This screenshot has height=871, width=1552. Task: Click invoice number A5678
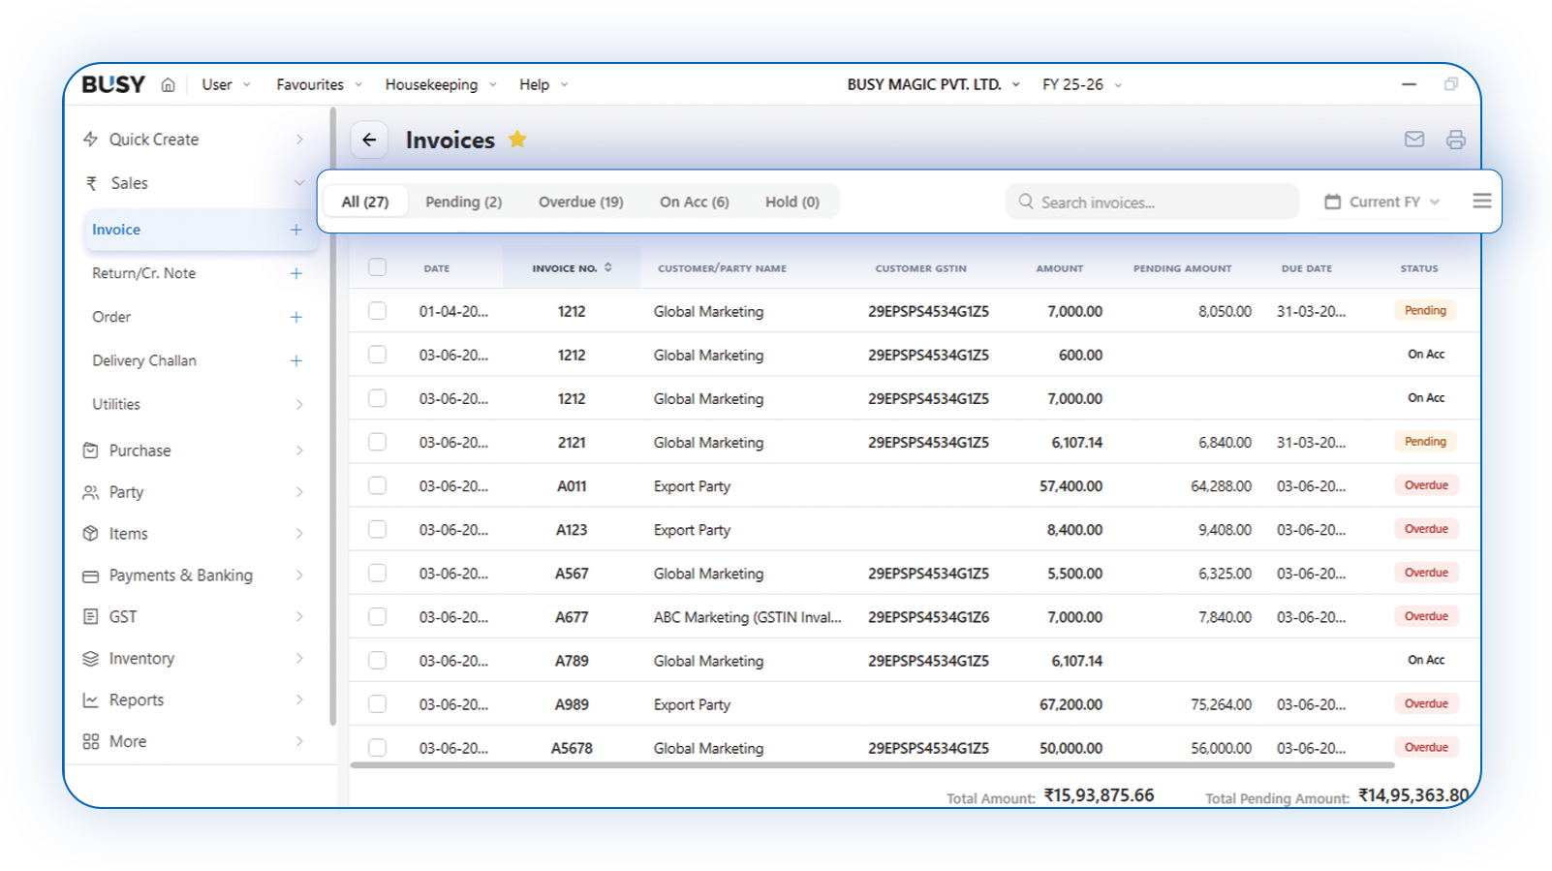(x=572, y=748)
